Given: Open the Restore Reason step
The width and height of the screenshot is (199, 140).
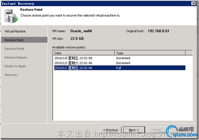Looking at the screenshot, I should click(16, 57).
